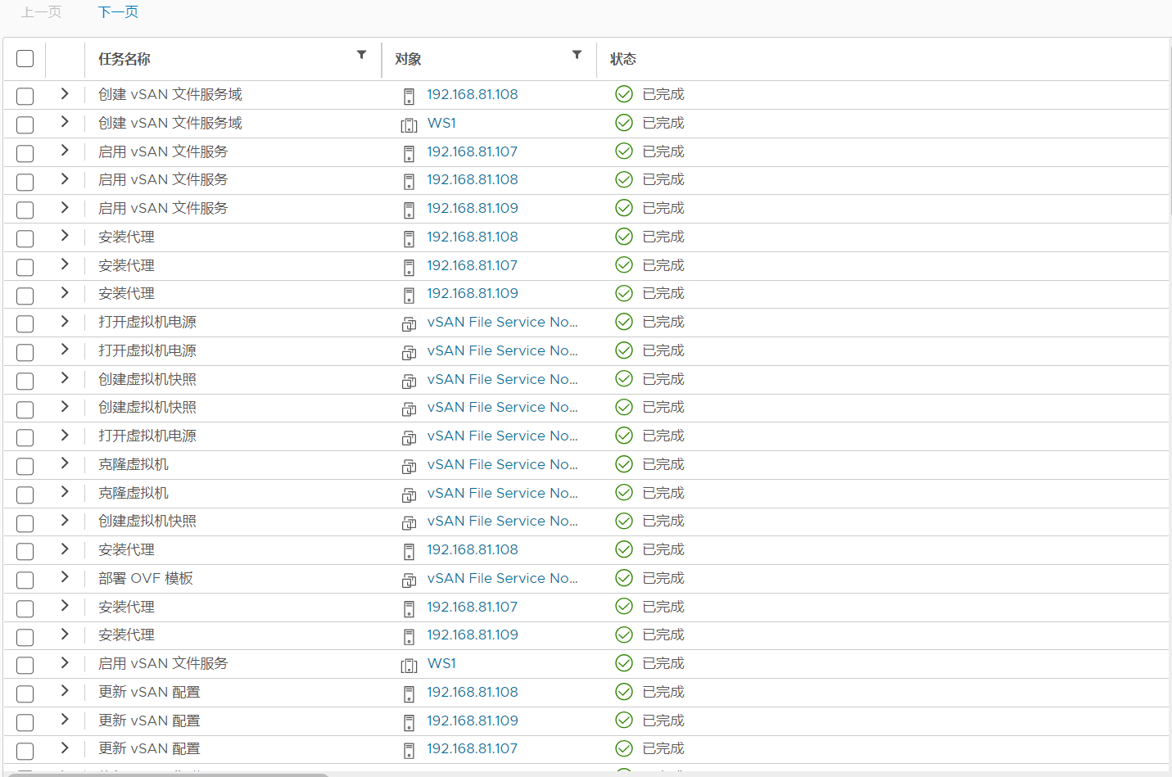Click green check icon in 部署 OVF 模板 row

point(624,578)
